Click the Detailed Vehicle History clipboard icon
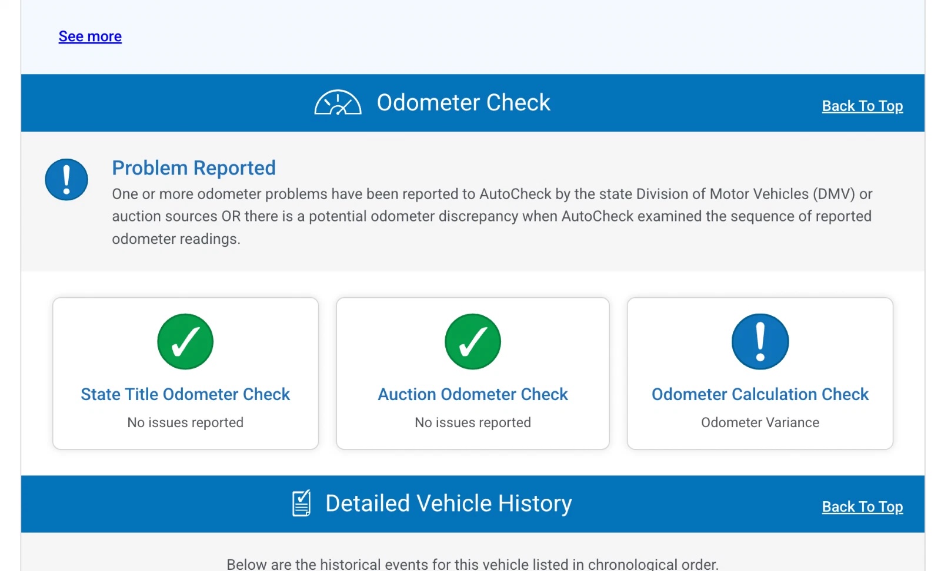The width and height of the screenshot is (941, 571). [302, 503]
